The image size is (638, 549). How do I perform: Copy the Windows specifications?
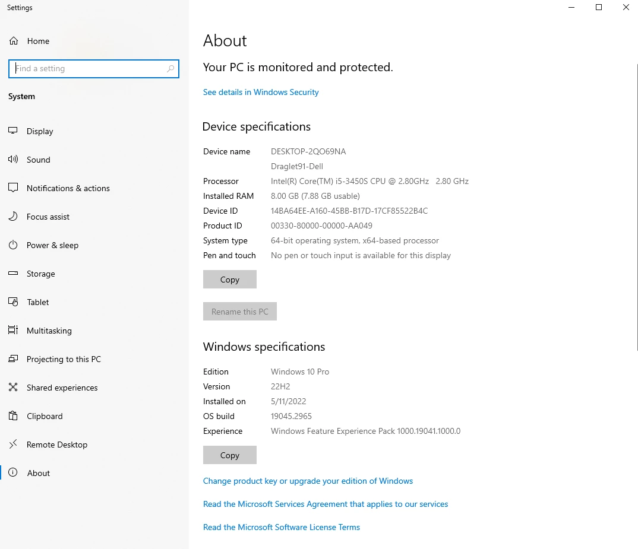pos(230,455)
